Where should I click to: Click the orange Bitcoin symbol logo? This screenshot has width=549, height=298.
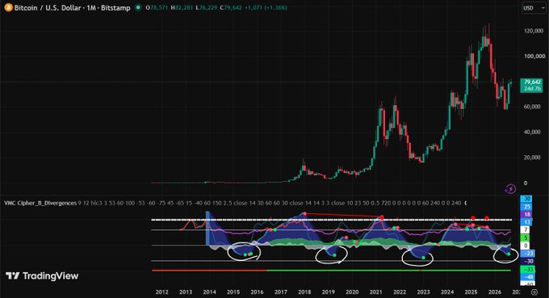point(8,7)
